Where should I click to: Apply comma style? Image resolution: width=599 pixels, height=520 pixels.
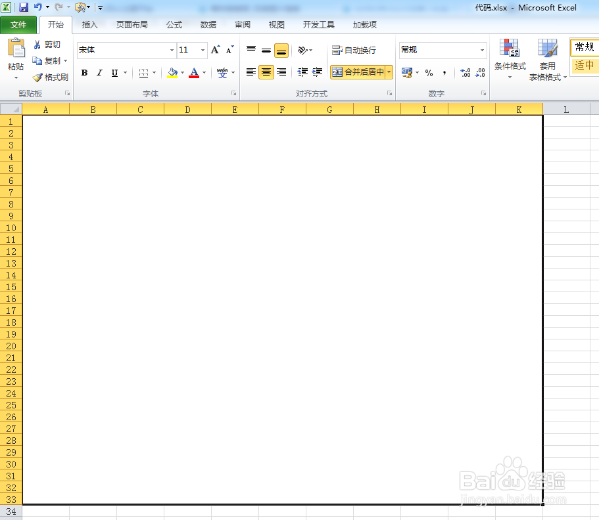[x=444, y=72]
